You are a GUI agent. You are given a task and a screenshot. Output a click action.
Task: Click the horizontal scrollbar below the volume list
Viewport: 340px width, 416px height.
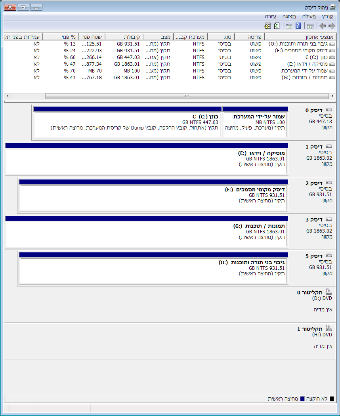coord(186,95)
